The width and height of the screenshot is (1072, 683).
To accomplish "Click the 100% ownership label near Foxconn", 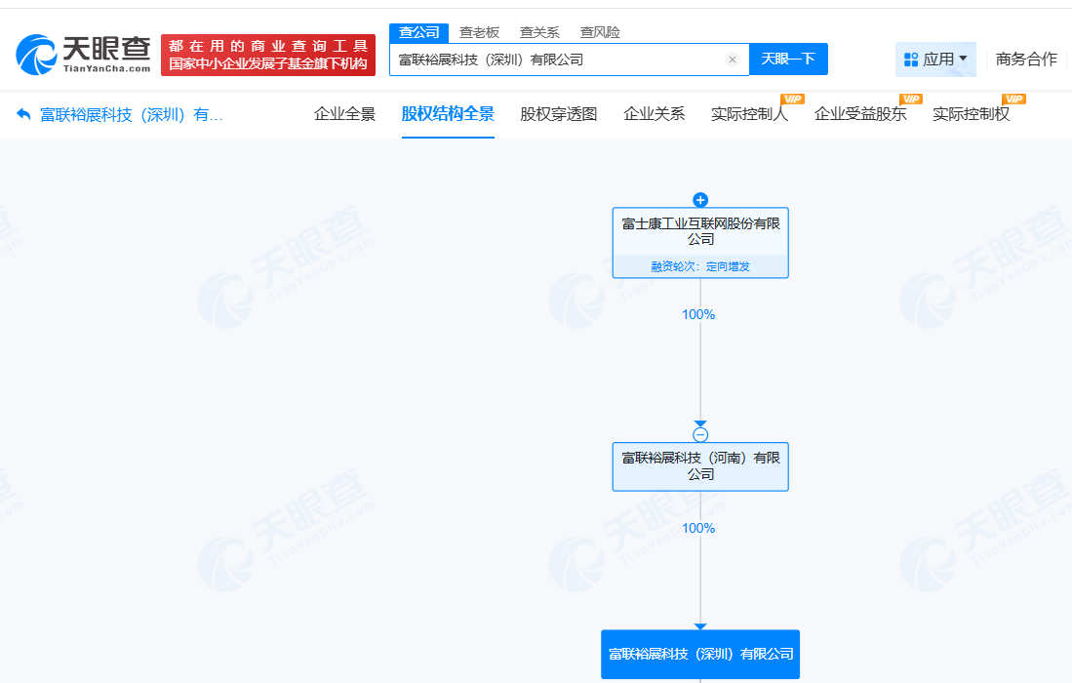I will pos(699,313).
